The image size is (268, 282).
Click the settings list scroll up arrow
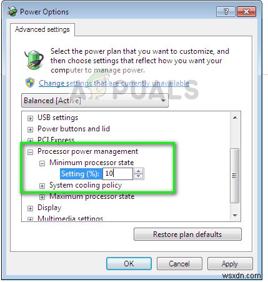click(x=235, y=118)
